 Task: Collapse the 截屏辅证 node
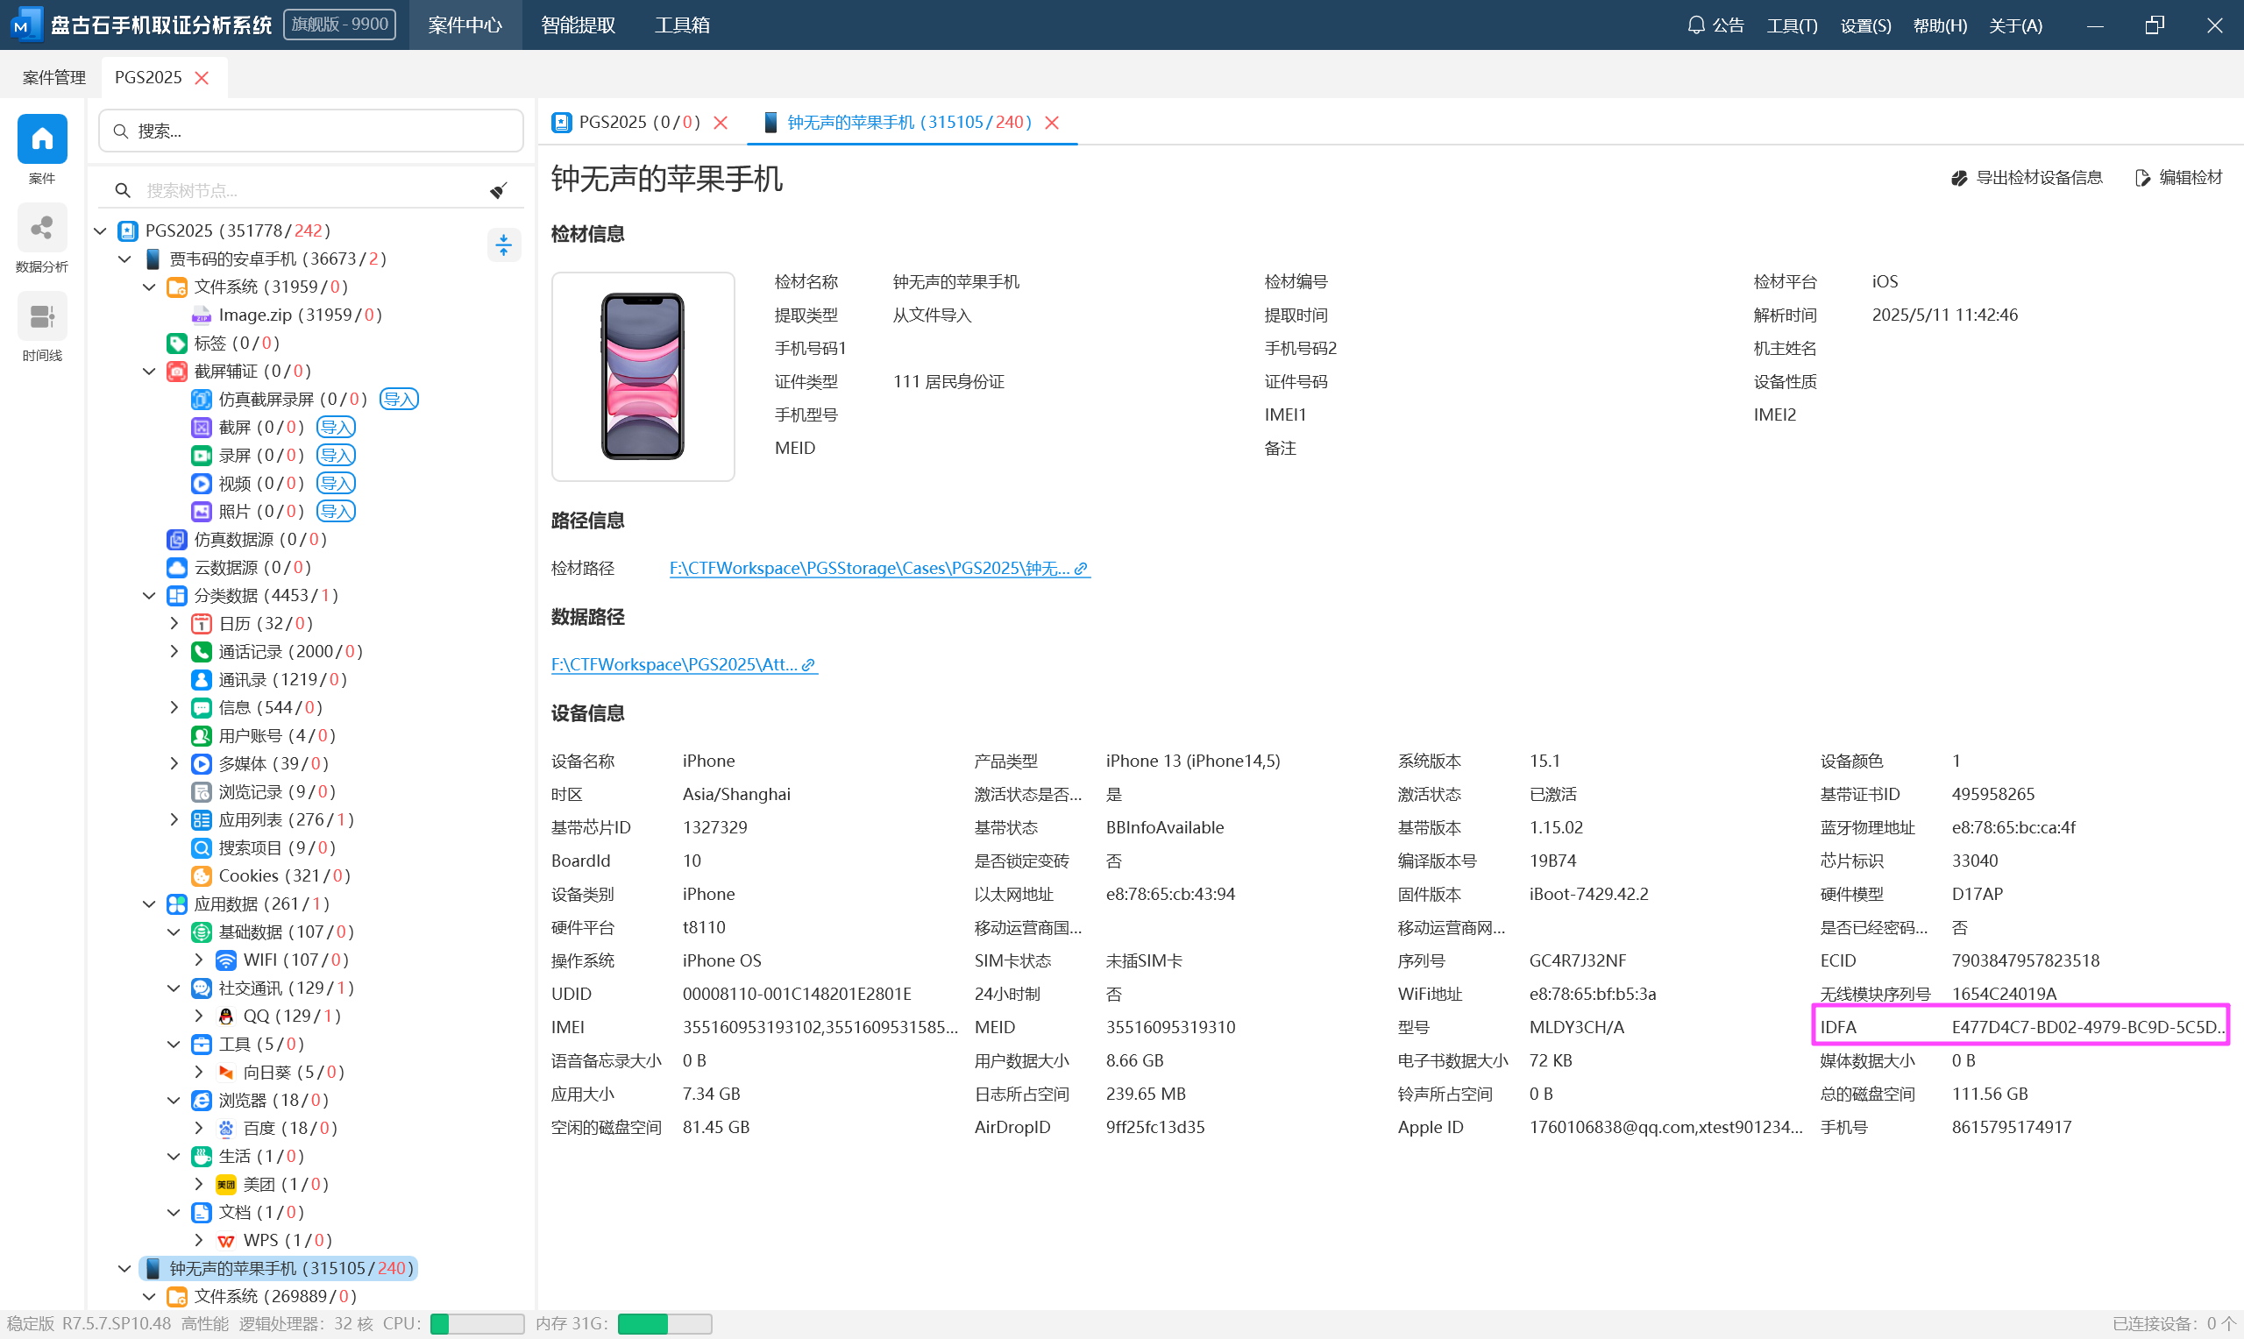149,371
